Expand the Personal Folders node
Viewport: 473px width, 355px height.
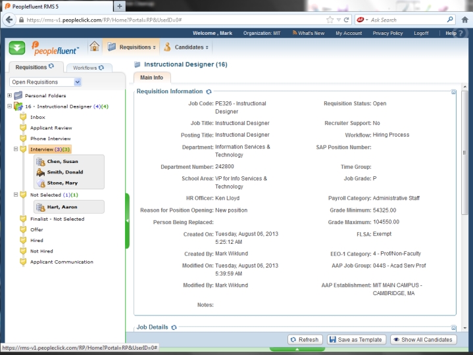(x=9, y=95)
